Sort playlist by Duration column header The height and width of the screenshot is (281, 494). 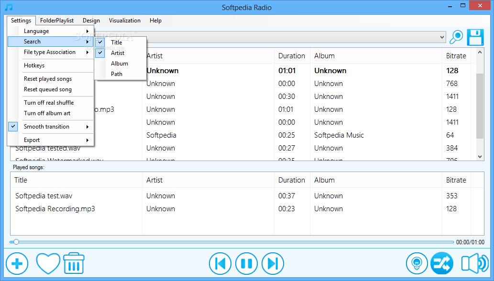pos(292,56)
